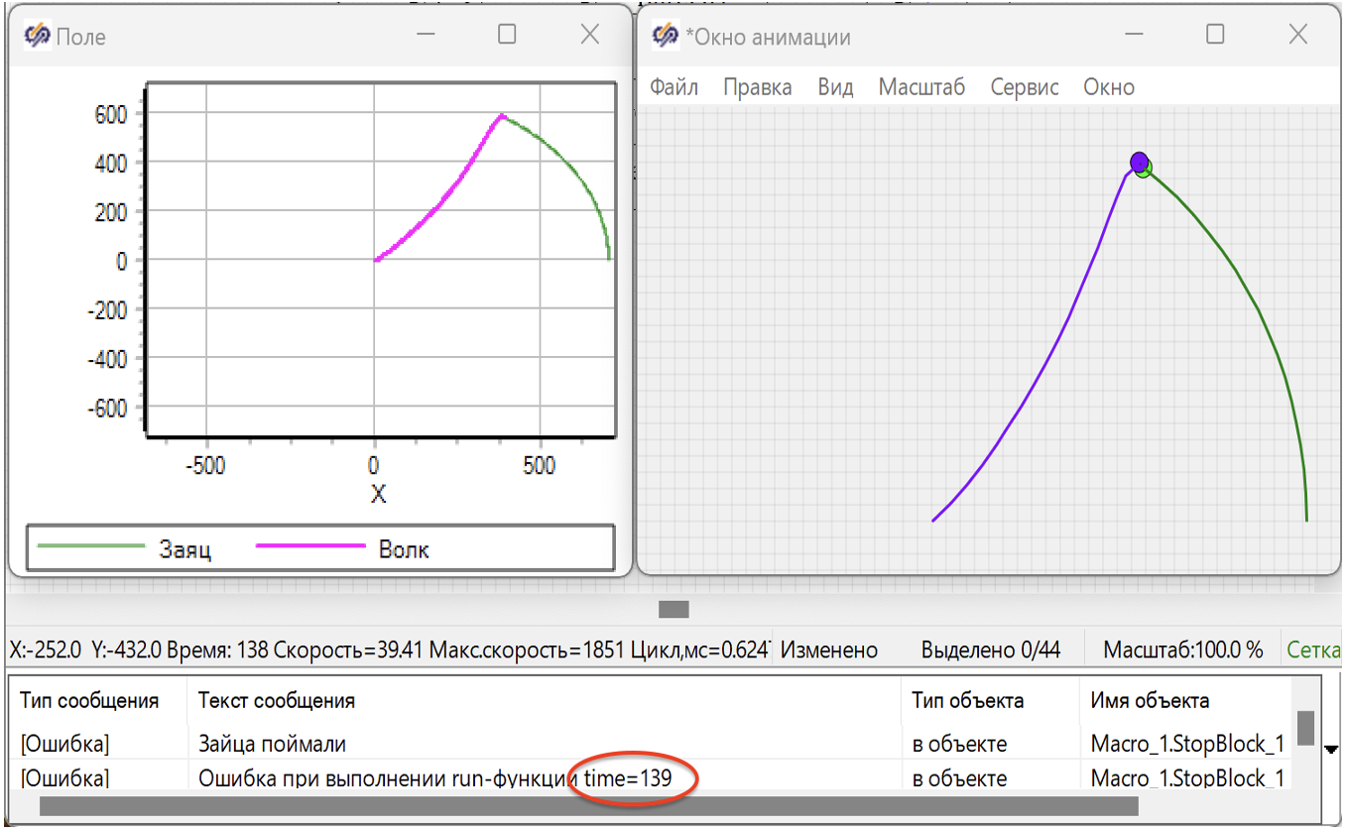The height and width of the screenshot is (831, 1347).
Task: Click the Заяц legend entry
Action: 124,548
